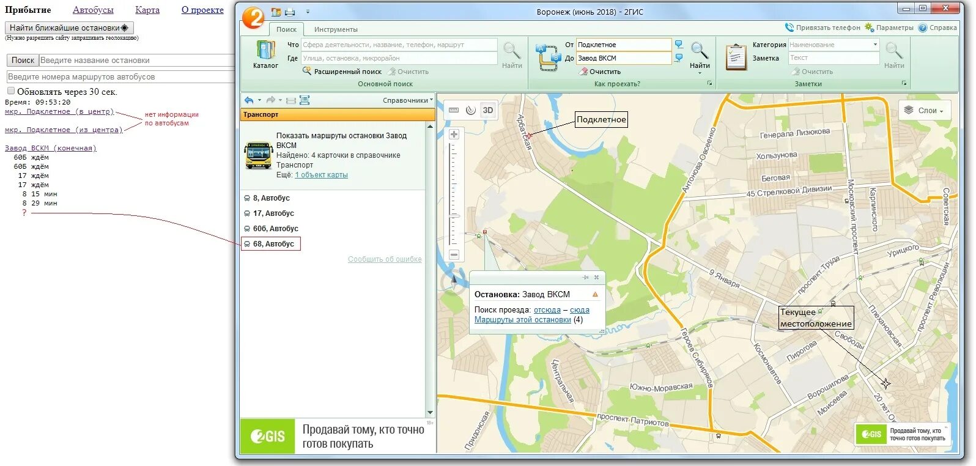Viewport: 976px width, 466px height.
Task: Open the back history dropdown arrow
Action: 259,100
